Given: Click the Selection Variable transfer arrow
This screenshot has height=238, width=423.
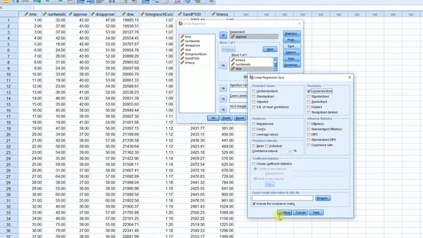Looking at the screenshot, I should click(223, 88).
